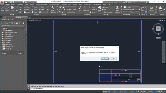166x93 pixels.
Task: Choose the Scale command
Action: [x=34, y=12]
